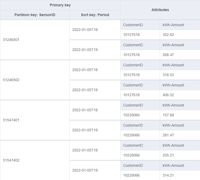Click the kWh-Amount value 352.62
The width and height of the screenshot is (200, 180).
point(168,35)
